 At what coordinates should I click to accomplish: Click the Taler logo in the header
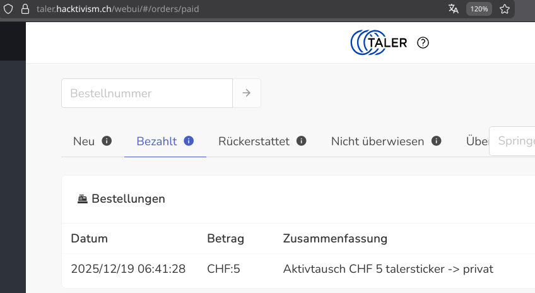[379, 42]
